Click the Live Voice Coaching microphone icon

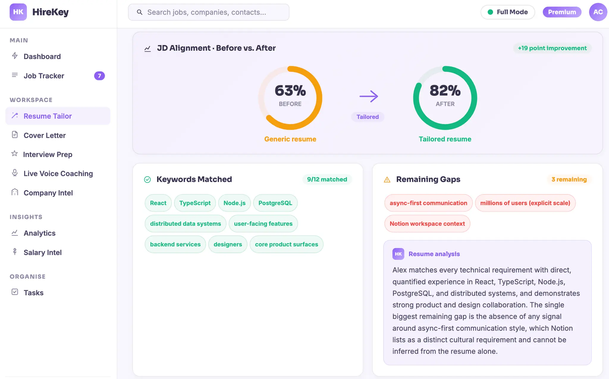[x=15, y=173]
